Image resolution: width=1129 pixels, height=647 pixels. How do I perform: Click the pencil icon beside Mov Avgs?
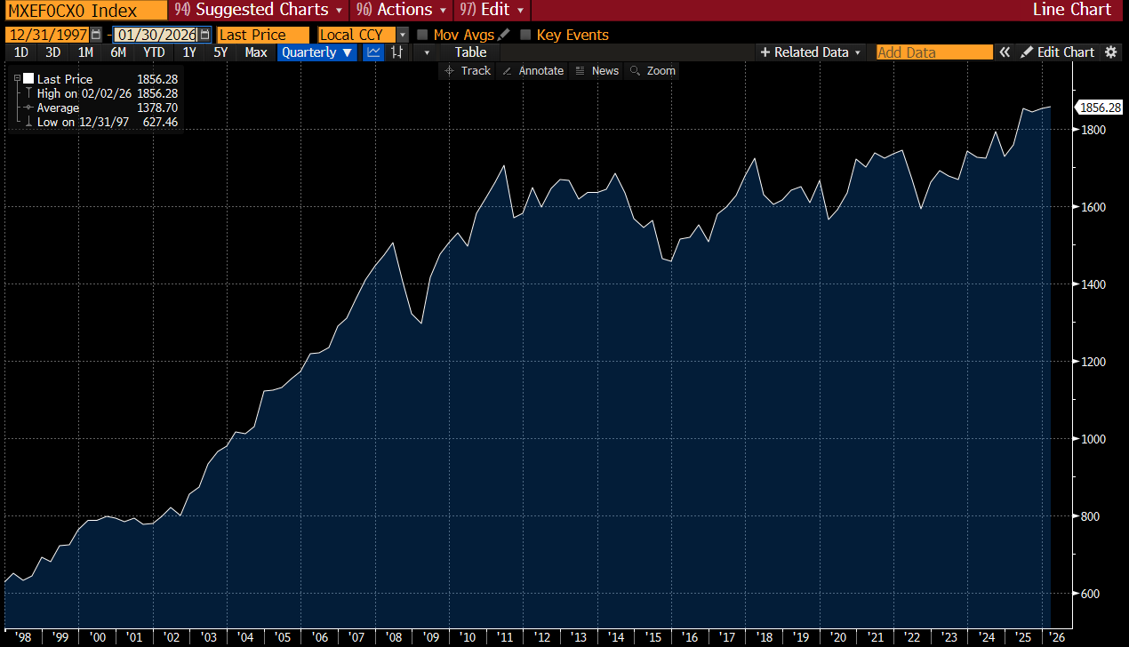coord(504,35)
